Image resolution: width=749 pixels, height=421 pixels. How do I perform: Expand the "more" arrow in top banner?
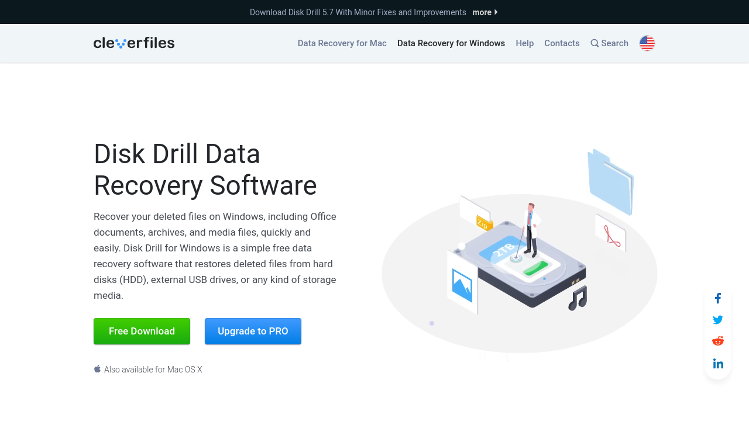pos(496,12)
